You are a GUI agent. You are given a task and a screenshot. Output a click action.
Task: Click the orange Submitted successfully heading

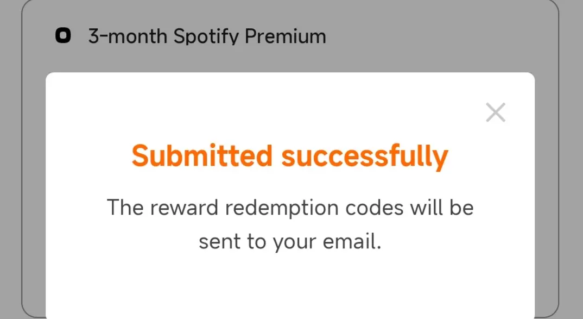click(x=290, y=155)
